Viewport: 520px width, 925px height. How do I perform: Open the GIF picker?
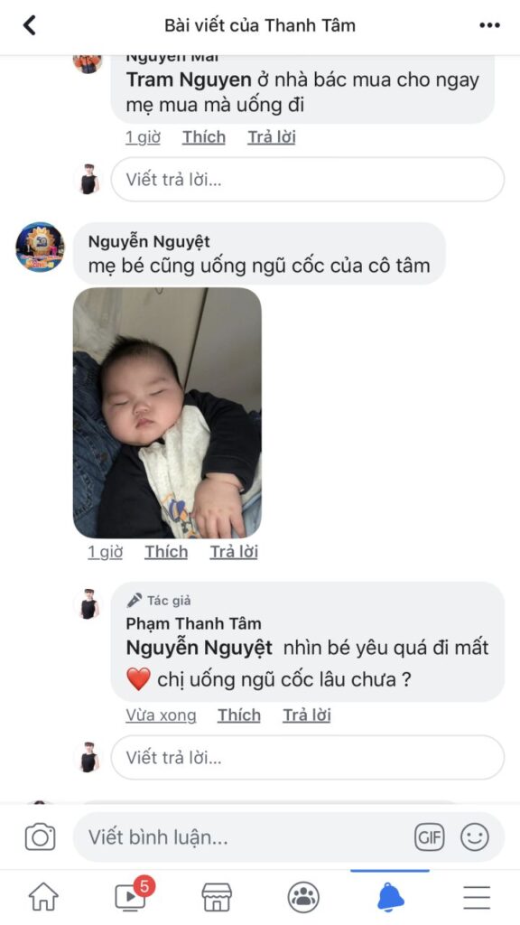429,837
